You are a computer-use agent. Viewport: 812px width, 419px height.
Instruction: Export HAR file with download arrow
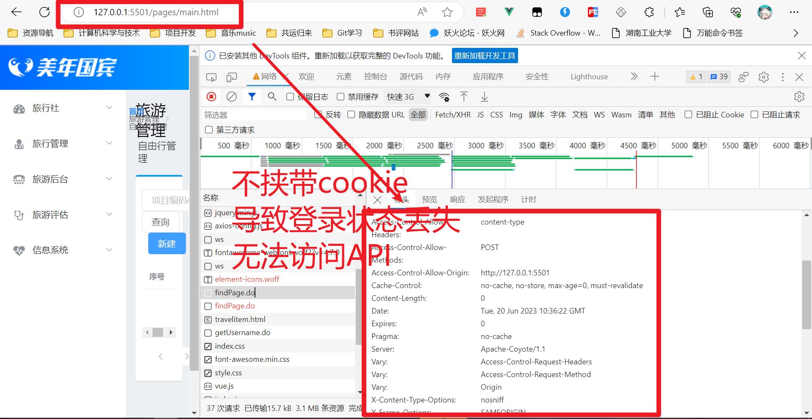484,97
